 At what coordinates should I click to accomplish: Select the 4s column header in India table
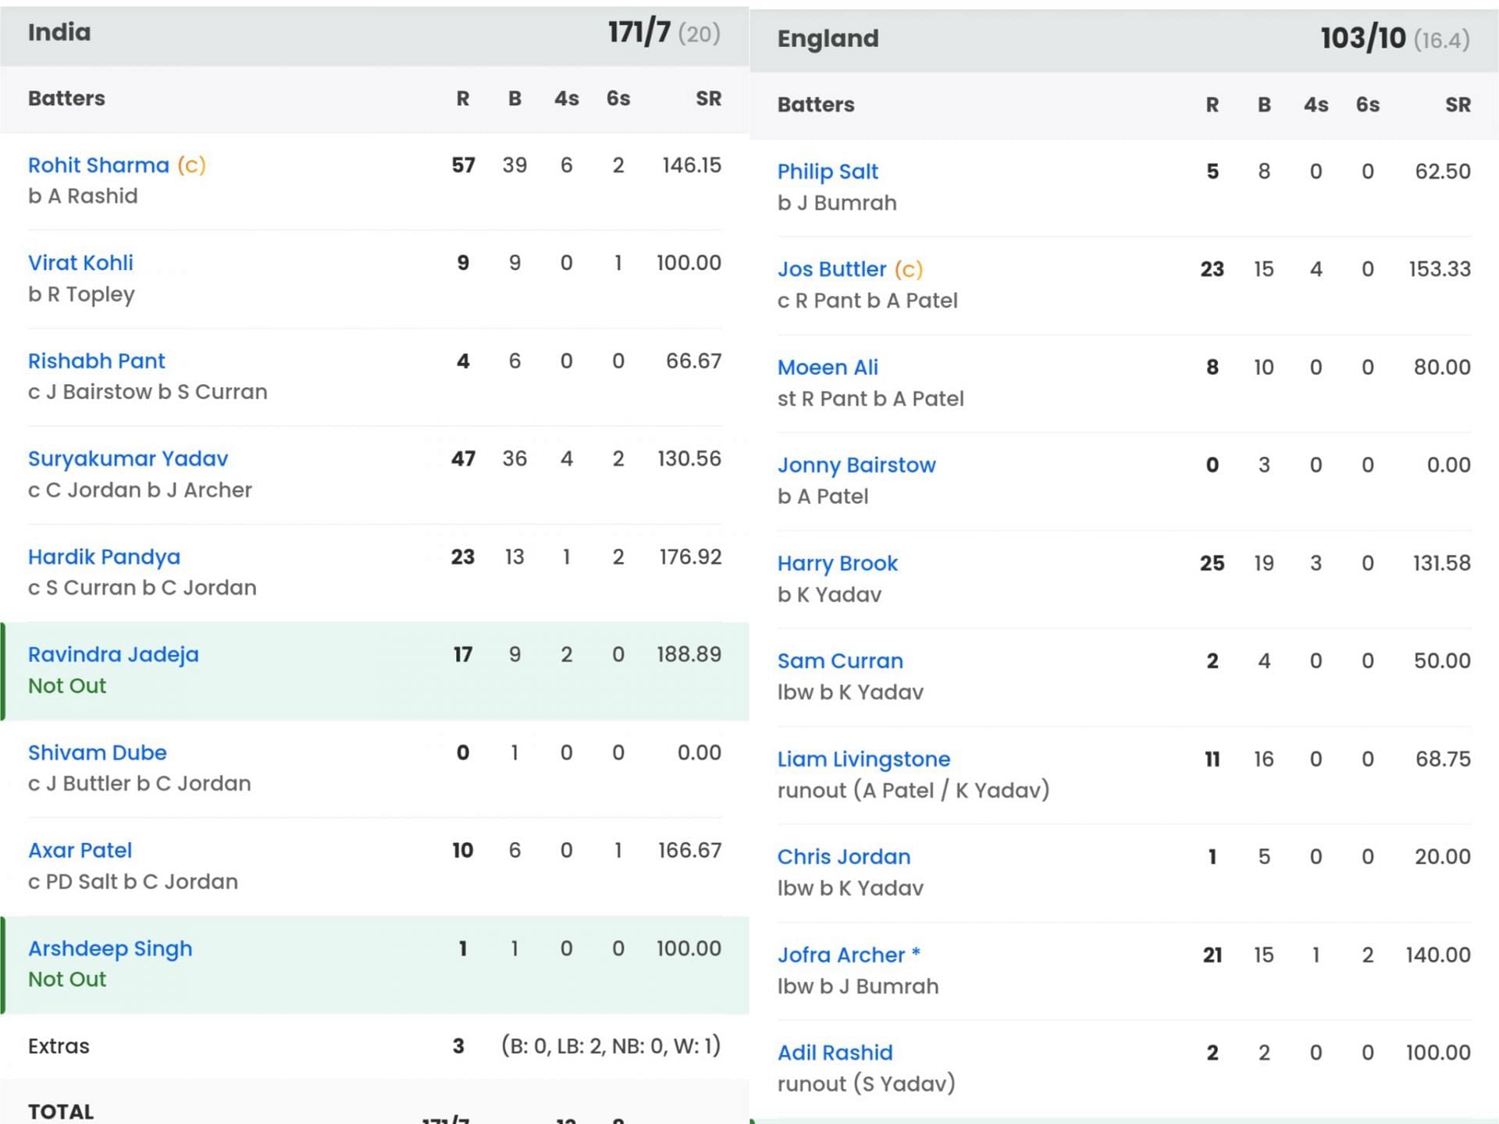pos(567,99)
